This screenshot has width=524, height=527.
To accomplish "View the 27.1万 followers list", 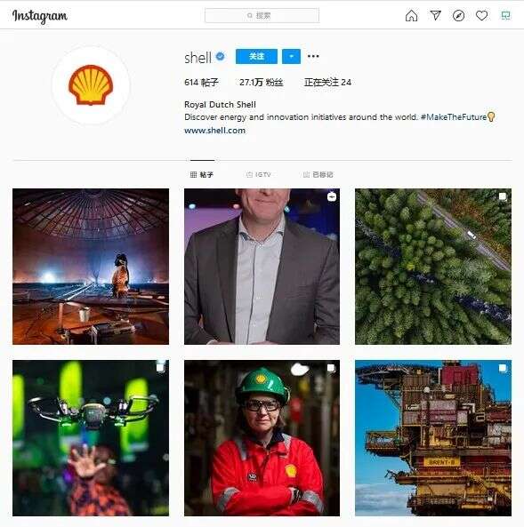I will (x=262, y=83).
